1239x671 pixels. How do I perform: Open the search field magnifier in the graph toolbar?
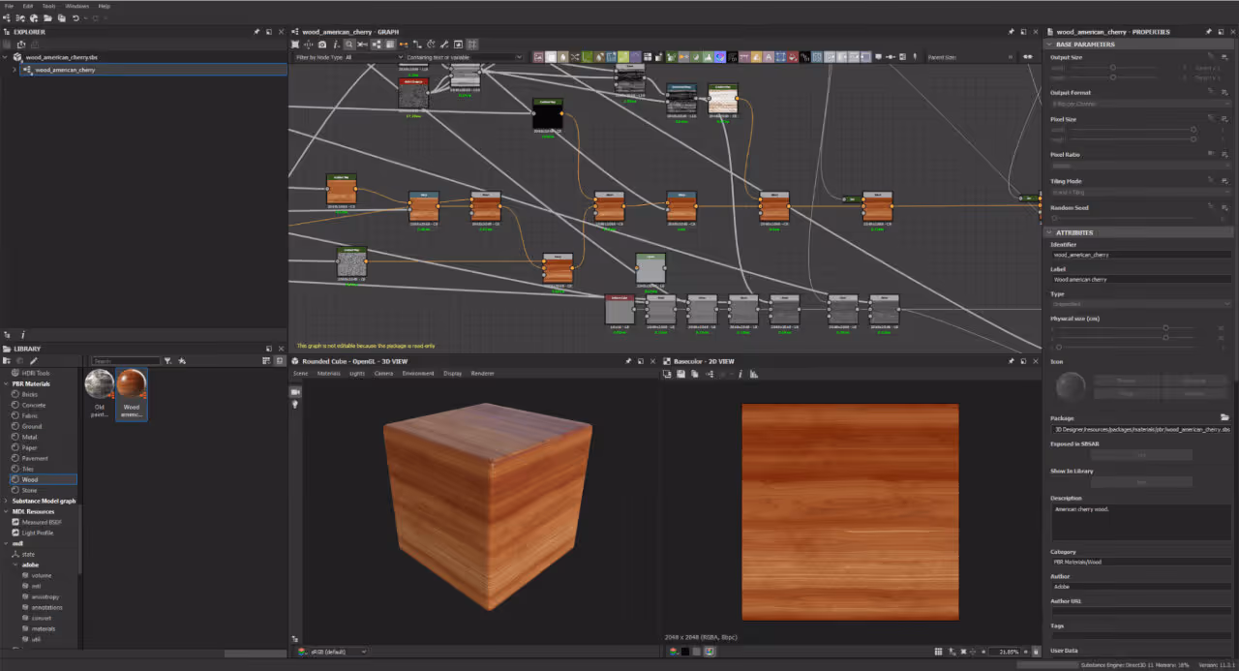click(349, 45)
